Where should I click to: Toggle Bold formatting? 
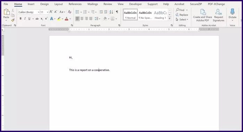tap(20, 19)
